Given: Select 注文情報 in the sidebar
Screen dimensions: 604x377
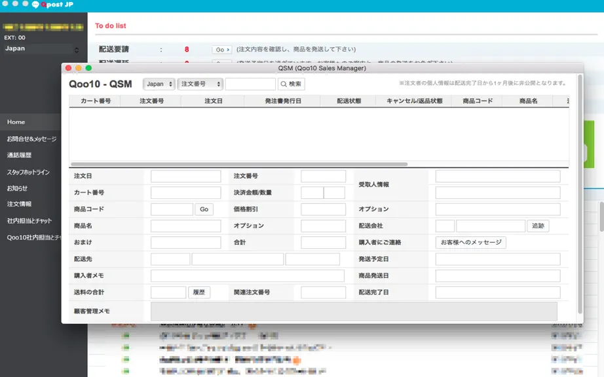Looking at the screenshot, I should click(19, 204).
